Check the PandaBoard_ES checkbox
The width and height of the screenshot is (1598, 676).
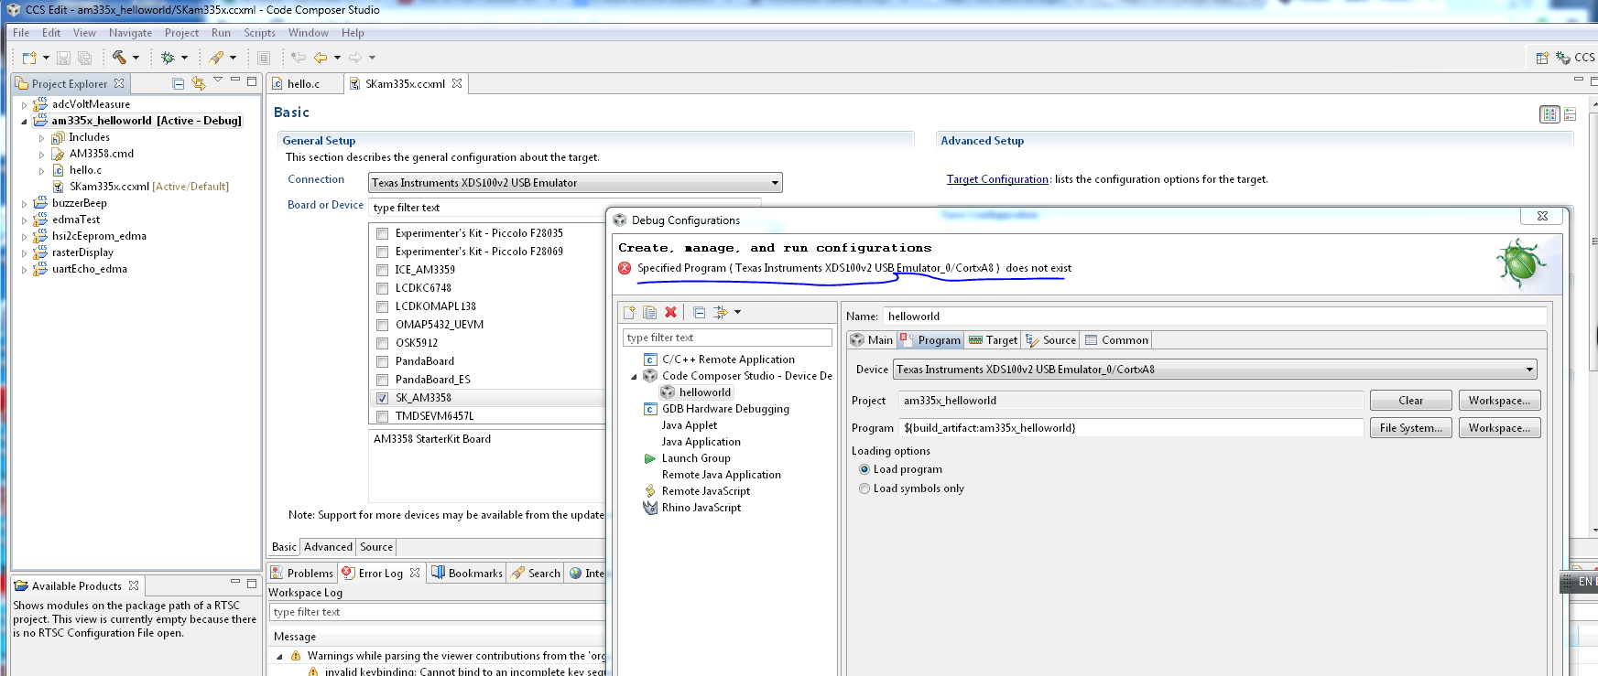pos(383,380)
